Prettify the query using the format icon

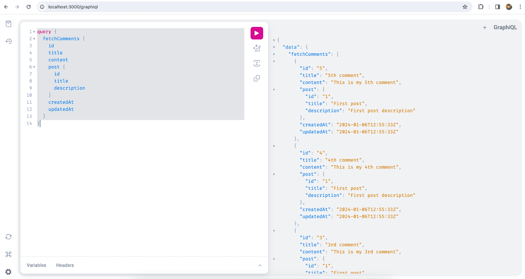click(x=257, y=49)
